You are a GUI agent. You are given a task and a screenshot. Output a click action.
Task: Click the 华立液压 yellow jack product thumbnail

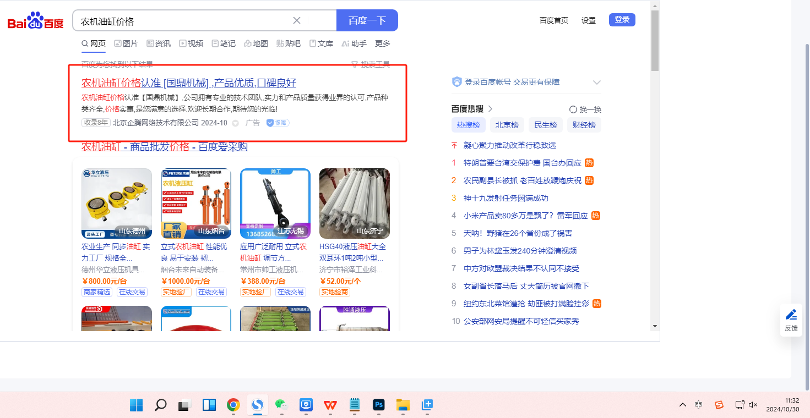click(x=117, y=203)
